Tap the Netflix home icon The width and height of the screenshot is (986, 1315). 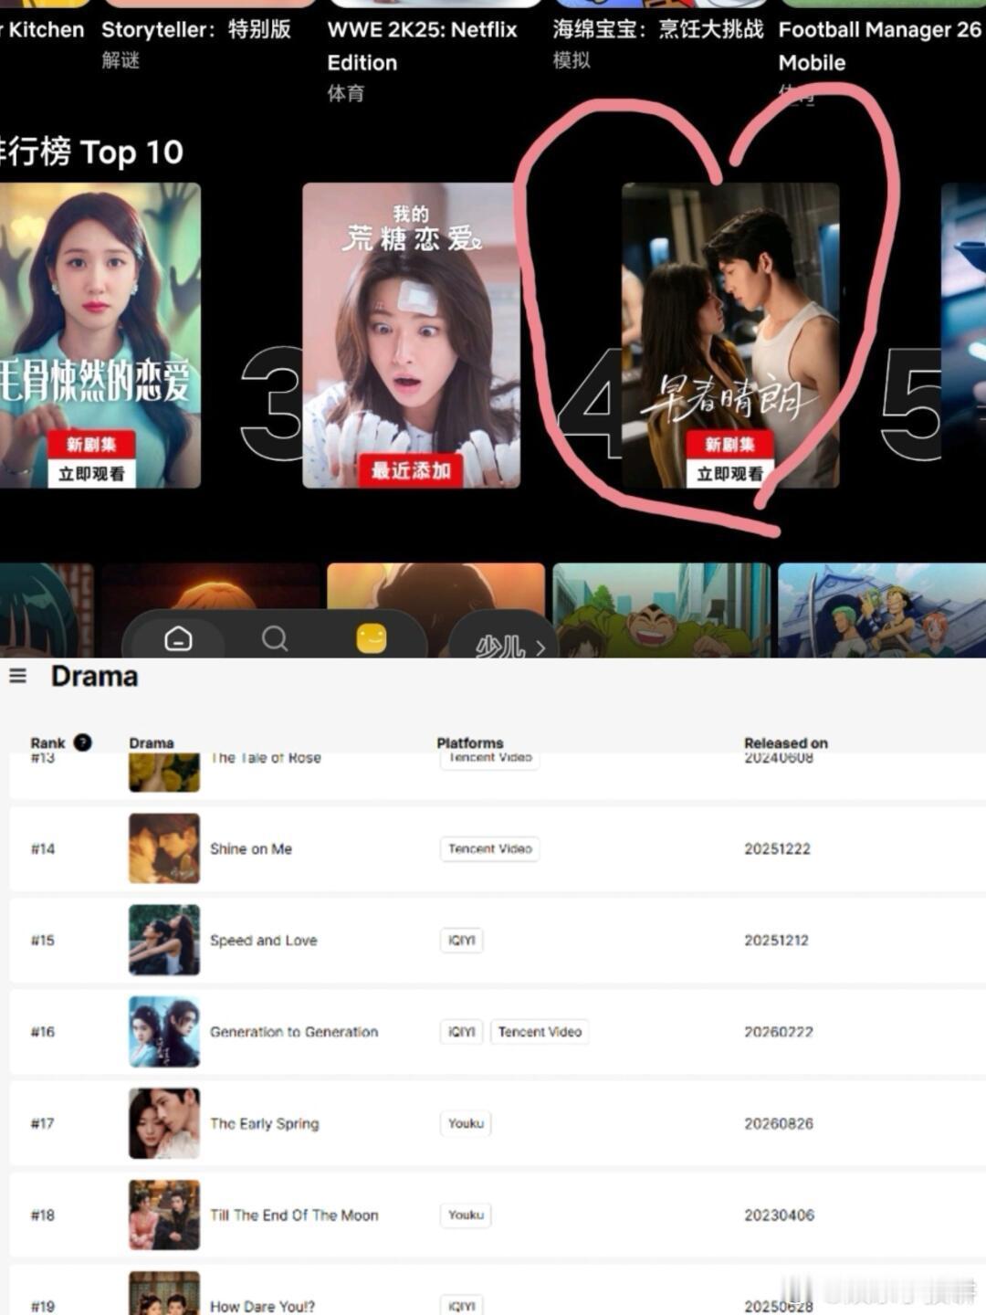click(x=178, y=638)
